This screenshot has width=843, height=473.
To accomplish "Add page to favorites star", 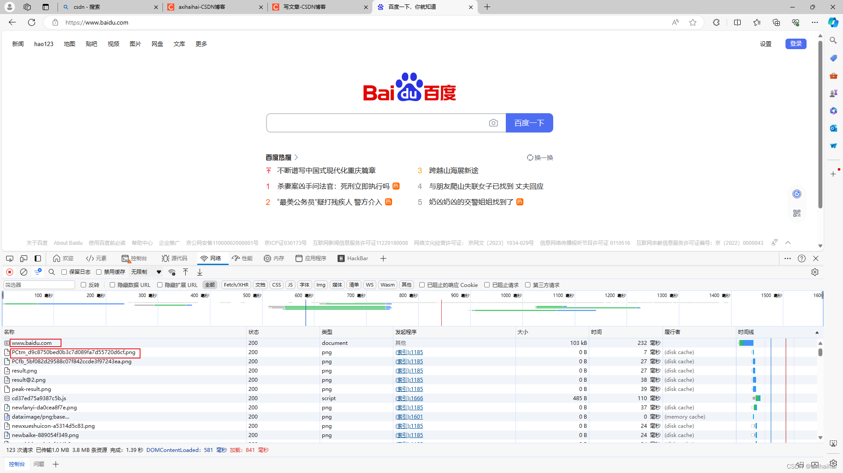I will tap(693, 22).
